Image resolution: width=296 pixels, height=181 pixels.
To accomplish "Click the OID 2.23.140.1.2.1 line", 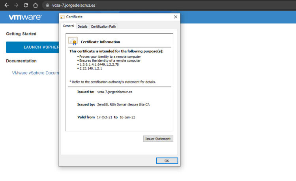I will coord(91,69).
